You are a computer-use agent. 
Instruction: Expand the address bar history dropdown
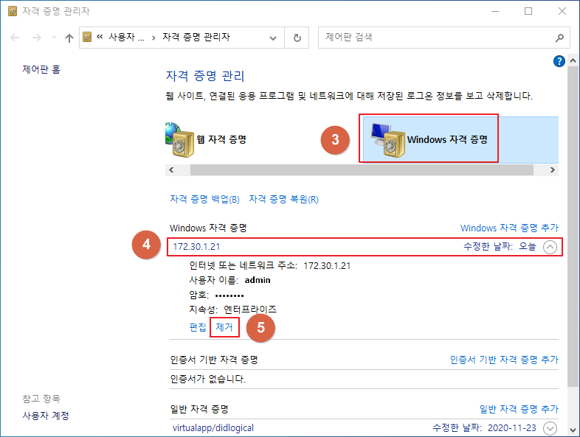[x=273, y=38]
